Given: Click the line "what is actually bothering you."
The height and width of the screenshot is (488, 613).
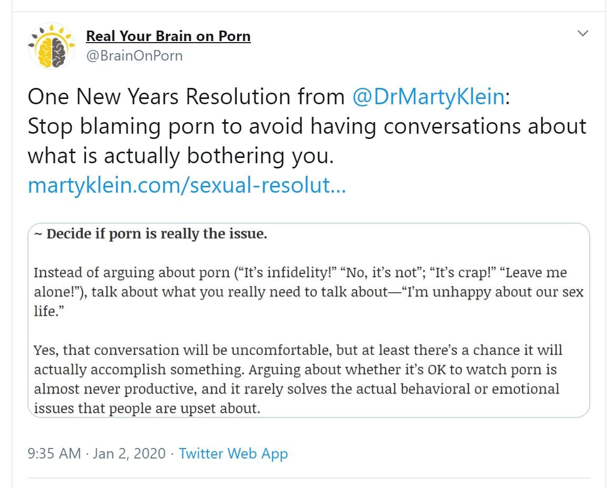Looking at the screenshot, I should tap(180, 156).
